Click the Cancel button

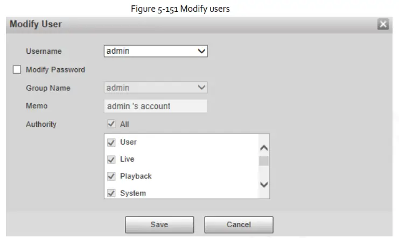point(239,225)
